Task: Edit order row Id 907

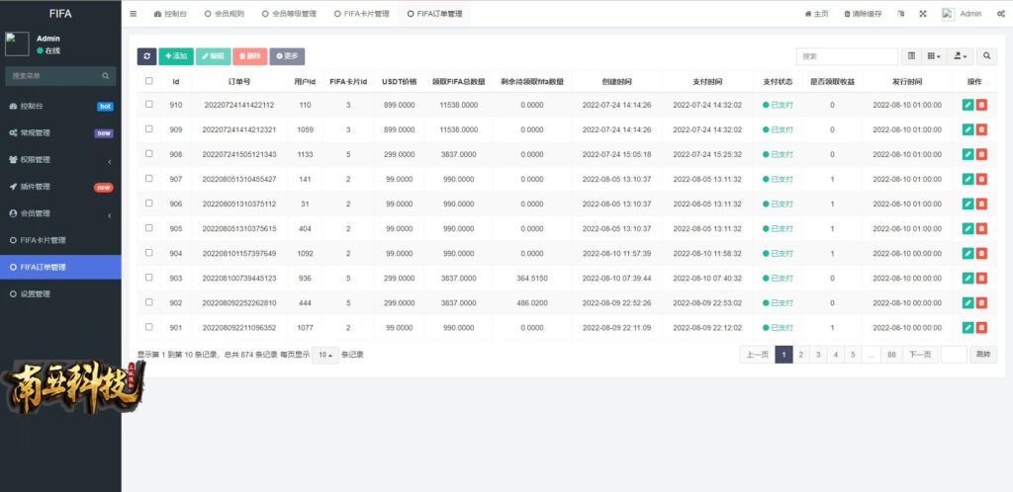Action: [x=967, y=179]
